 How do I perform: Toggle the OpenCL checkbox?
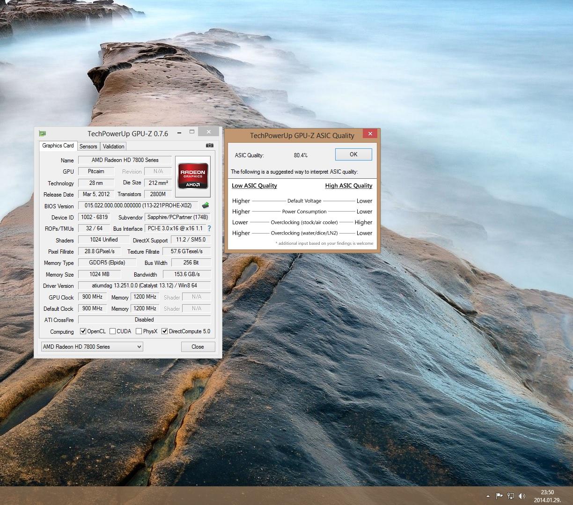click(x=83, y=331)
